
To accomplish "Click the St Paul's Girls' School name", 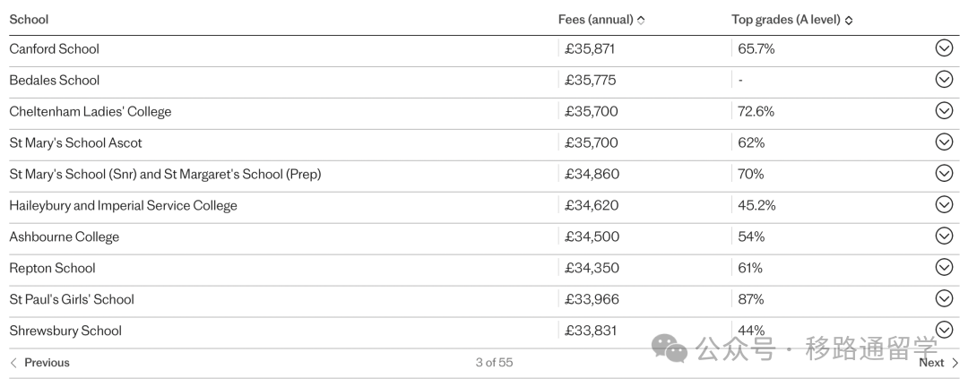I will pyautogui.click(x=72, y=299).
